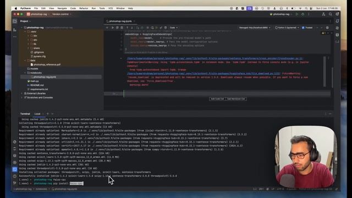Image resolution: width=352 pixels, height=198 pixels.
Task: Open the Project tool window icon
Action: pos(15,21)
